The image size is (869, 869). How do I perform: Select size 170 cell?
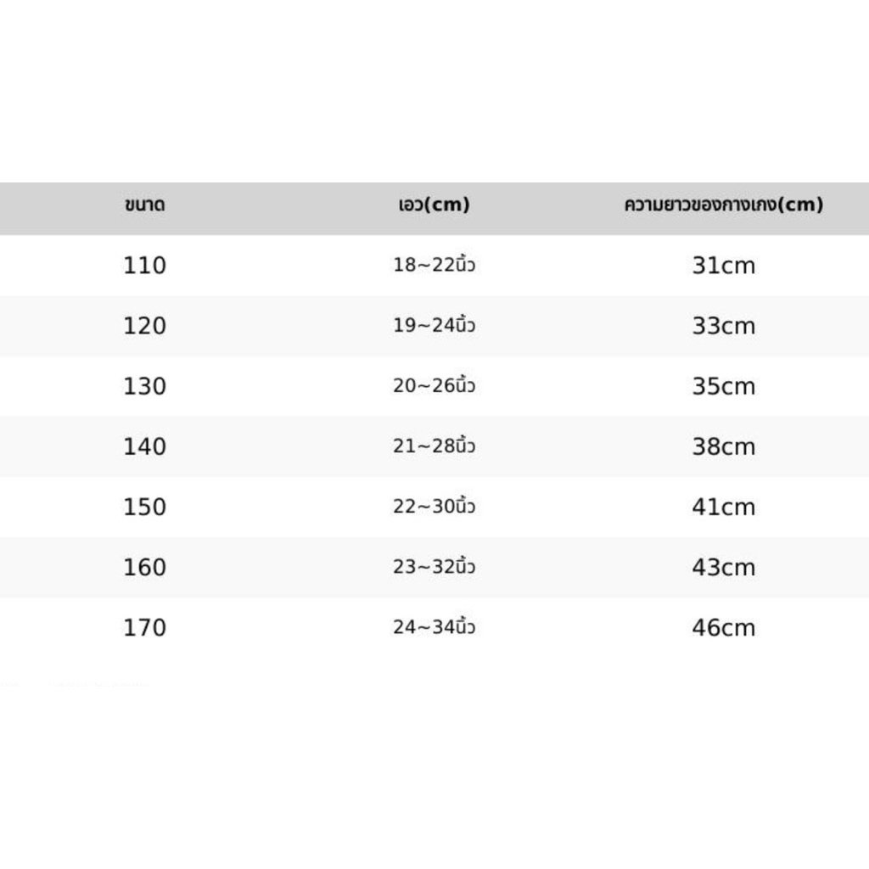click(144, 628)
